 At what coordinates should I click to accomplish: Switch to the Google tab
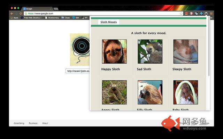(x=37, y=9)
